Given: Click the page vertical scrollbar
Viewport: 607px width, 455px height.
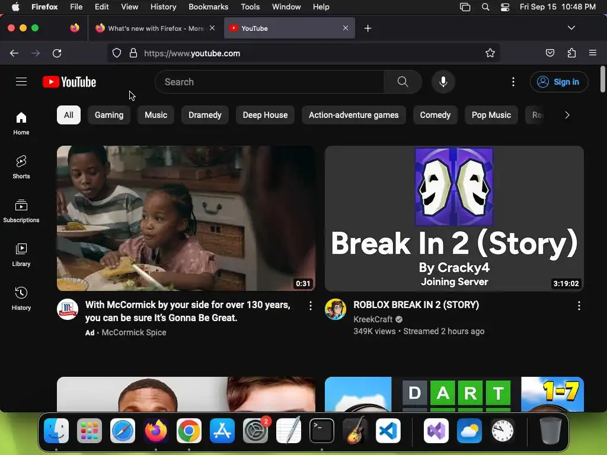Looking at the screenshot, I should [x=602, y=79].
